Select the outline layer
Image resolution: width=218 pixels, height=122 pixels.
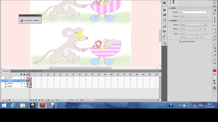[10, 84]
